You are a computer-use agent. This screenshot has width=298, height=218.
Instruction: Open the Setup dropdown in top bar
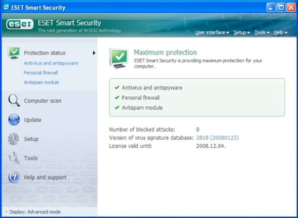(242, 32)
